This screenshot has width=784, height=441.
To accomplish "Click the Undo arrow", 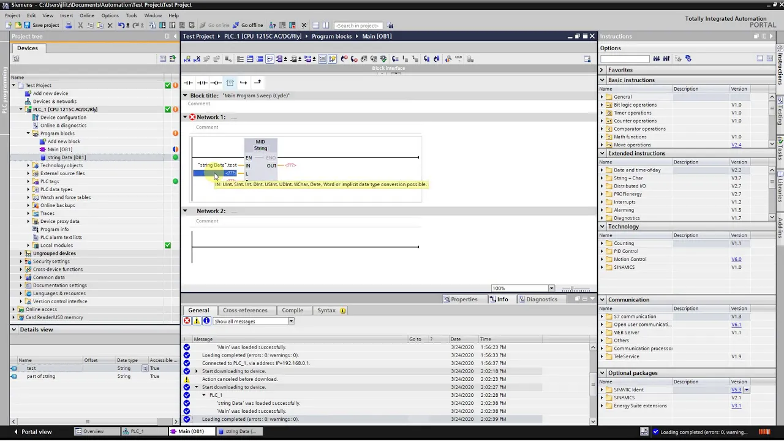I will click(121, 25).
